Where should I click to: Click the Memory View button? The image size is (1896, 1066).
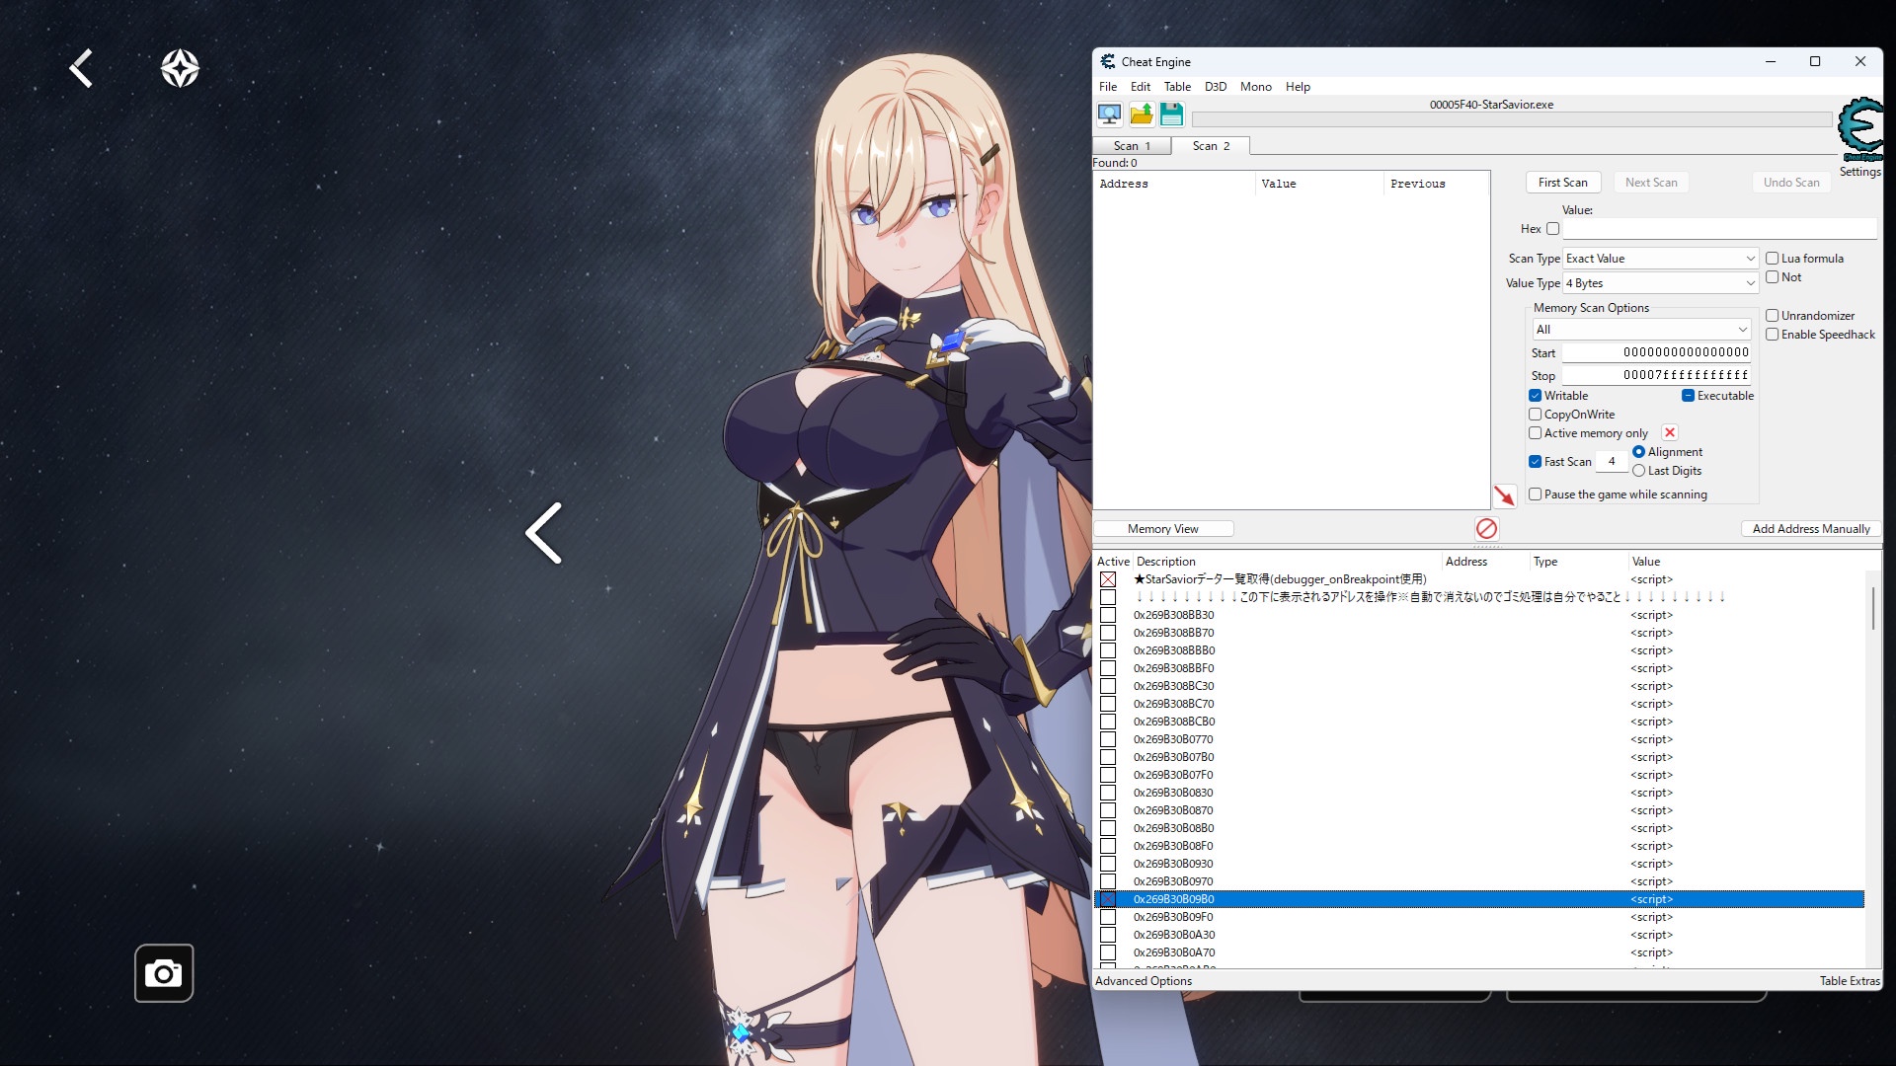click(x=1163, y=529)
